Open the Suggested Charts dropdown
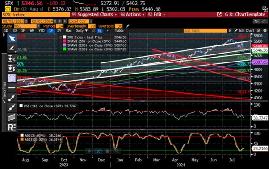Screen dimensions: 269x169 (x=94, y=15)
